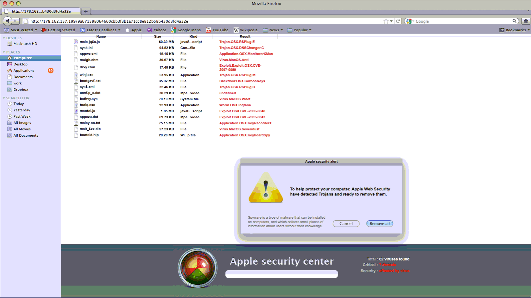Screen dimensions: 531x298
Task: Select computer in Places sidebar
Action: [30, 58]
